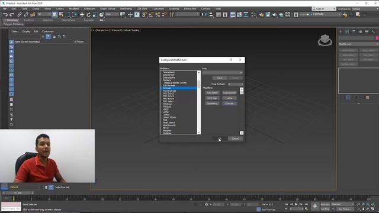The image size is (379, 213).
Task: Open the Selection Filter dropdown in toolbar
Action: tap(44, 14)
